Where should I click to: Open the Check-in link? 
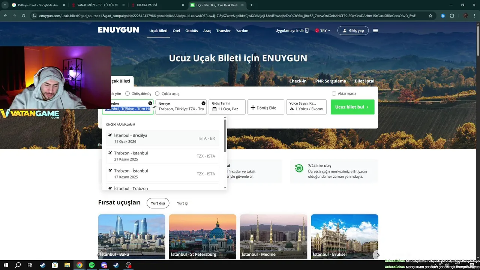point(298,81)
